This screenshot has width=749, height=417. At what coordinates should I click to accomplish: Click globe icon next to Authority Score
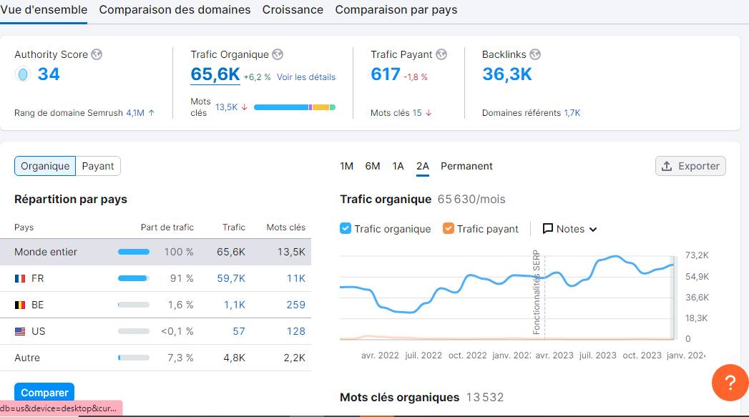point(97,54)
